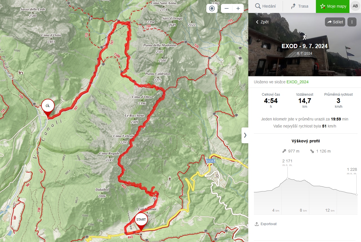The height and width of the screenshot is (242, 361).
Task: Open the Hledání search tab
Action: pyautogui.click(x=265, y=6)
